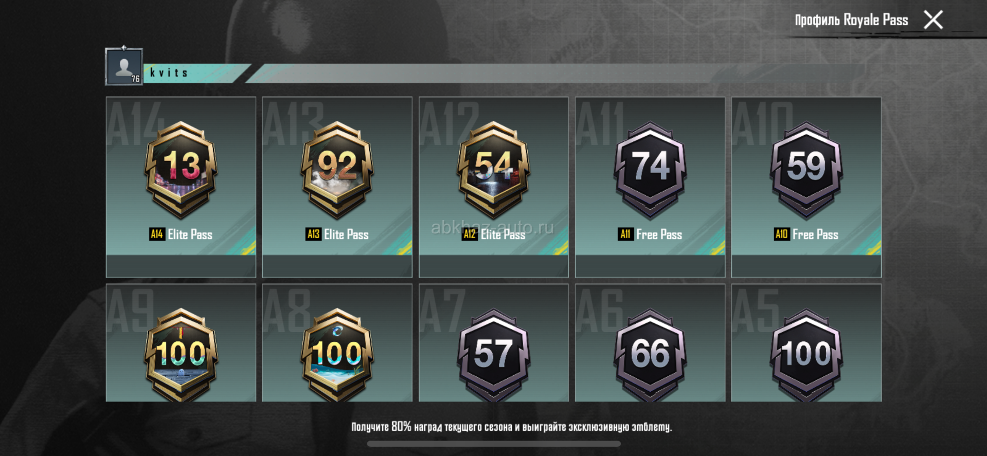The height and width of the screenshot is (456, 987).
Task: Click the A10 Free Pass label
Action: (x=806, y=234)
